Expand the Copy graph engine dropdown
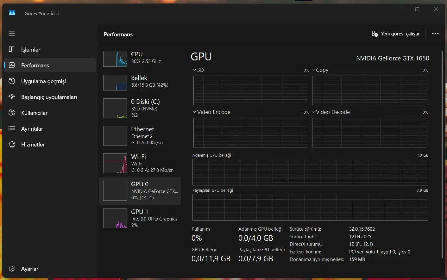This screenshot has height=280, width=447. (313, 70)
